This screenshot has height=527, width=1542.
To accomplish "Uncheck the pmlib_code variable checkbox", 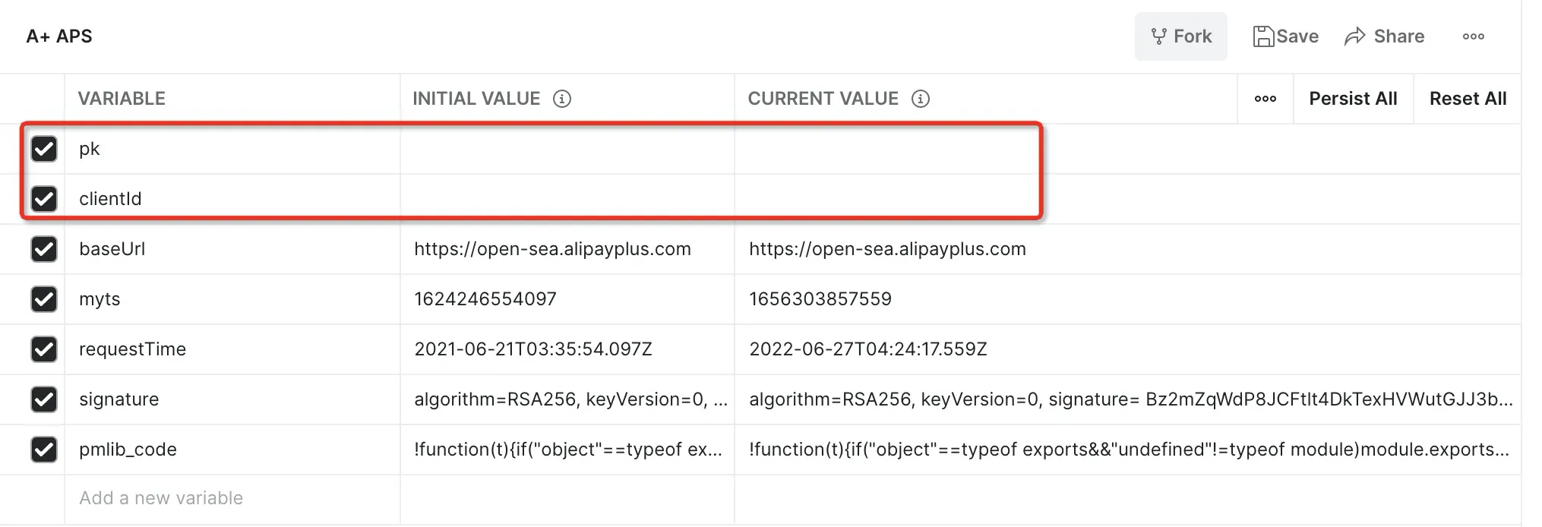I will 44,450.
